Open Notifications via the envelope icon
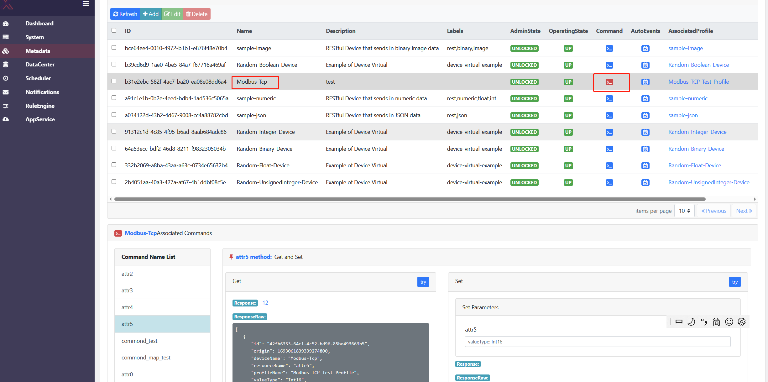This screenshot has width=768, height=382. pyautogui.click(x=6, y=92)
